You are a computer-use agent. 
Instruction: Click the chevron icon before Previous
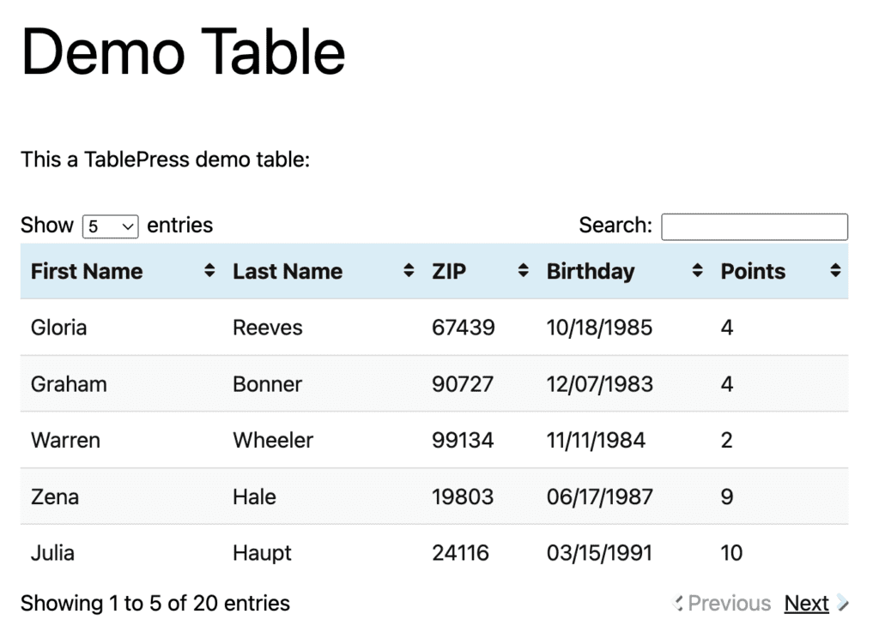point(677,603)
